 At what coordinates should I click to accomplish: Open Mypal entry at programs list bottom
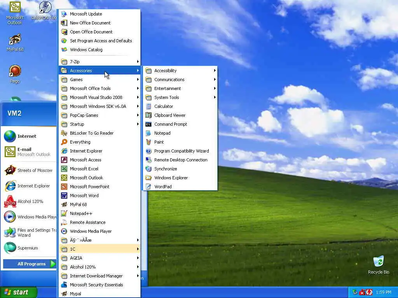pos(99,294)
